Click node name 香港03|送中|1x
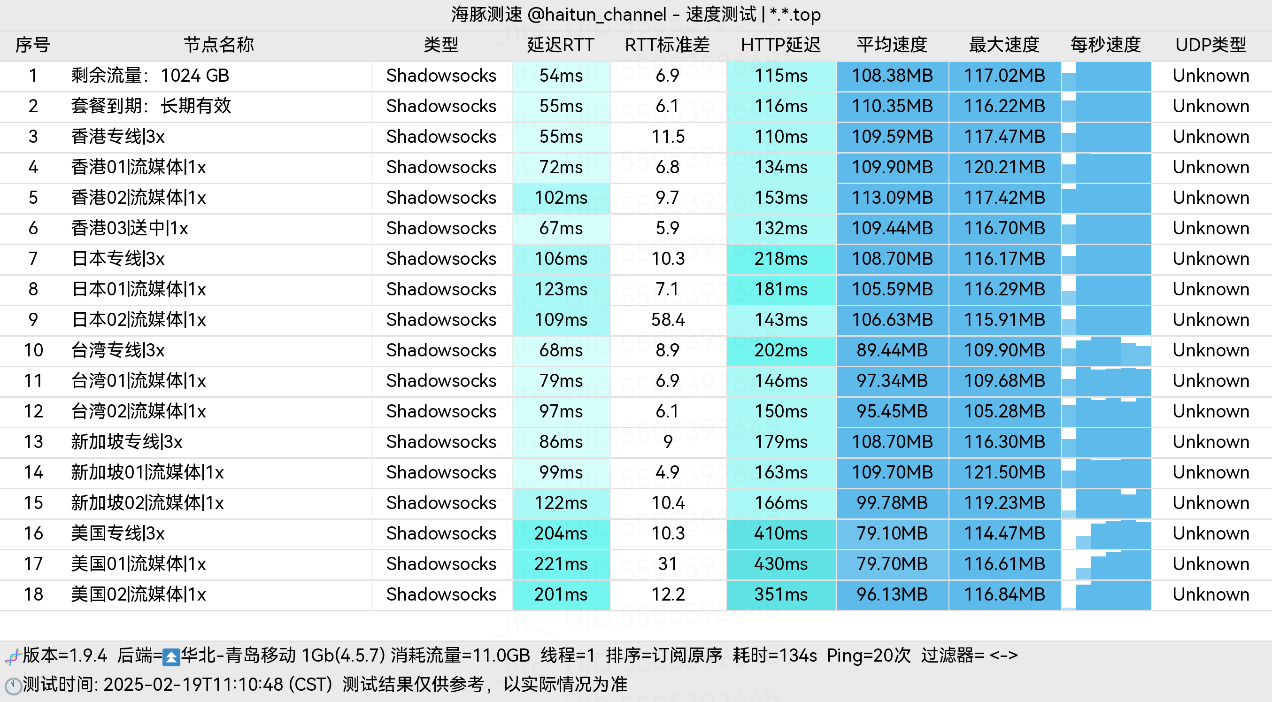Viewport: 1272px width, 702px height. click(x=130, y=228)
